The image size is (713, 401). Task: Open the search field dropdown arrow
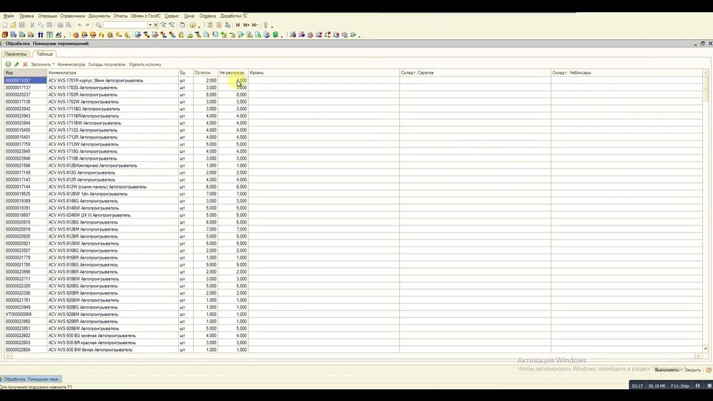coord(150,25)
